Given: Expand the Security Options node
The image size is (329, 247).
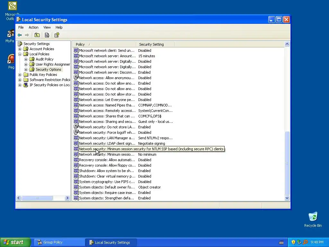Looking at the screenshot, I should (x=26, y=69).
